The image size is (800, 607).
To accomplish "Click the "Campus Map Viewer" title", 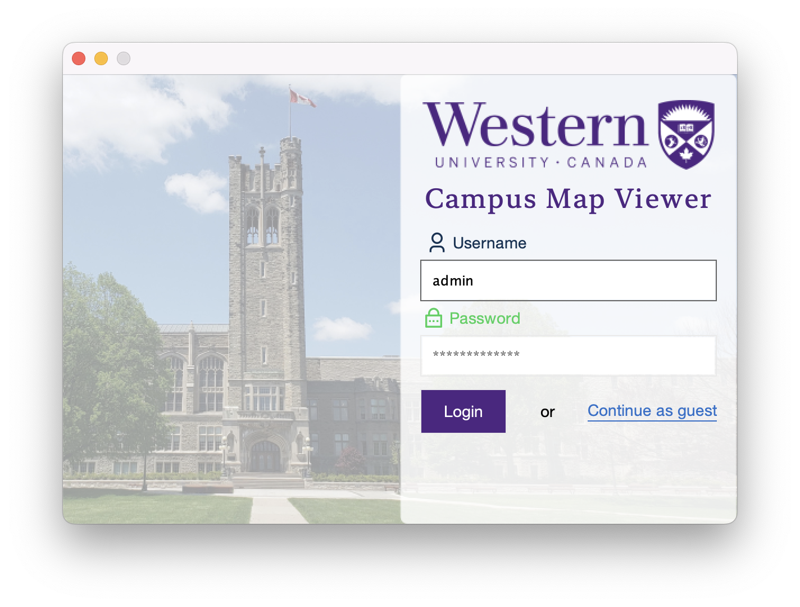I will click(569, 199).
